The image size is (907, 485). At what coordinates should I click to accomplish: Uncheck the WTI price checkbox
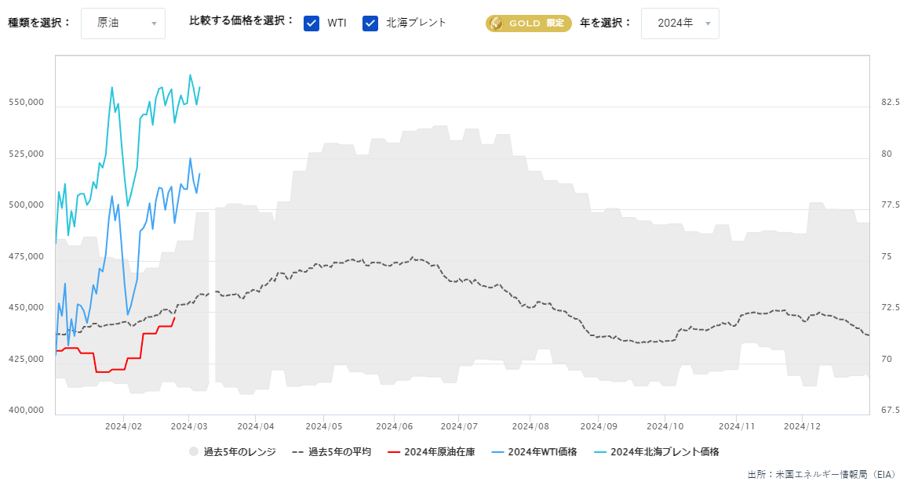point(311,23)
